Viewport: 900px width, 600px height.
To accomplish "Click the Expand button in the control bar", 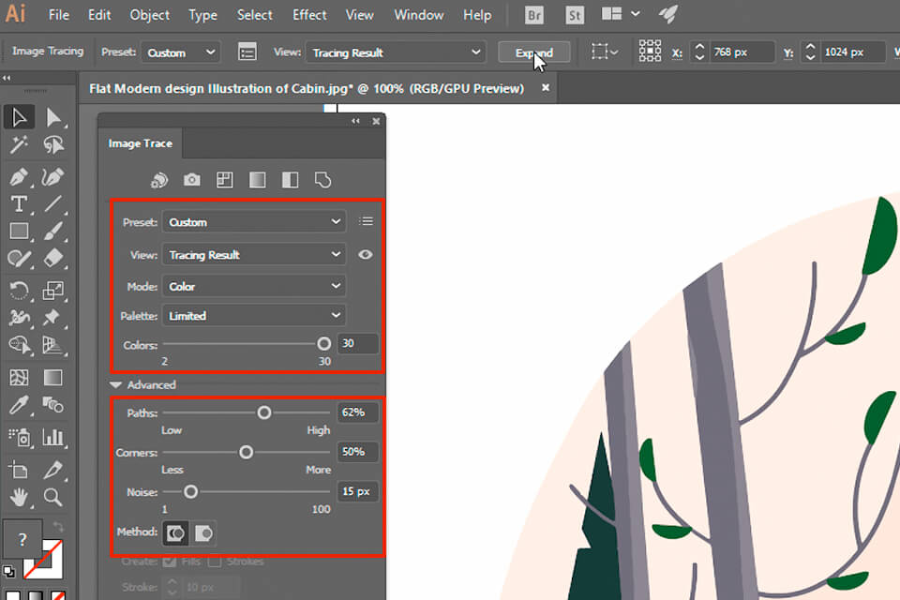I will [534, 52].
